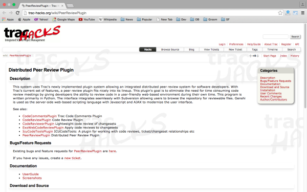Click the Chrome user profile icon
The image size is (307, 192).
302,4
